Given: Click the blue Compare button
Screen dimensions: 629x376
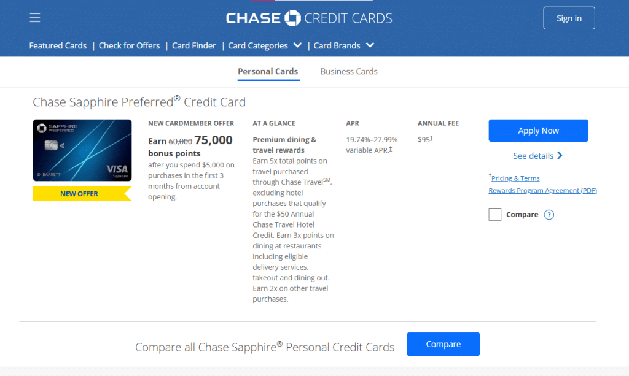Looking at the screenshot, I should (443, 344).
